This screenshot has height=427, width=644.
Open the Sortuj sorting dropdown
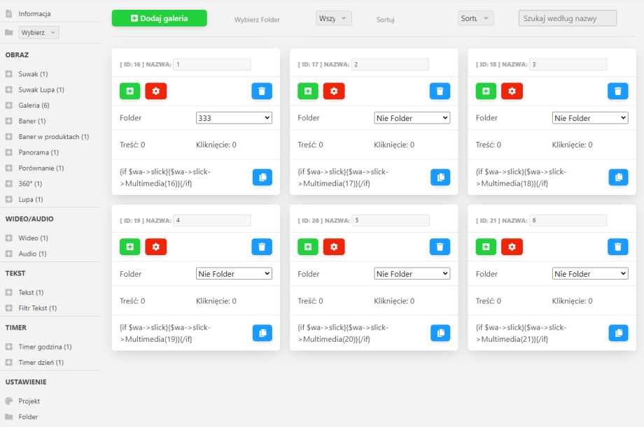point(476,19)
